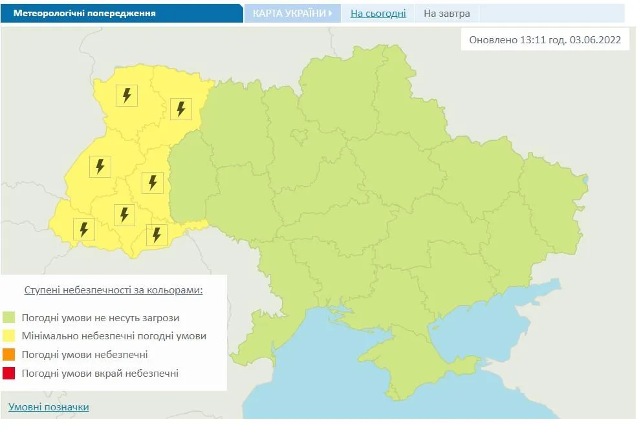Select the thunderstorm icon over Chernivtsi region

tap(156, 234)
